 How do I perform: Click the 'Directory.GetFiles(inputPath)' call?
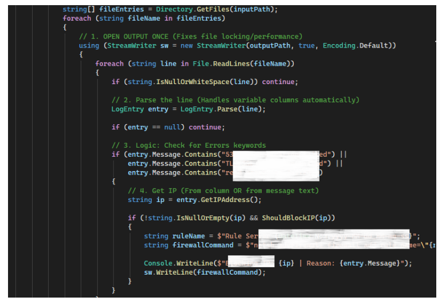tap(215, 9)
